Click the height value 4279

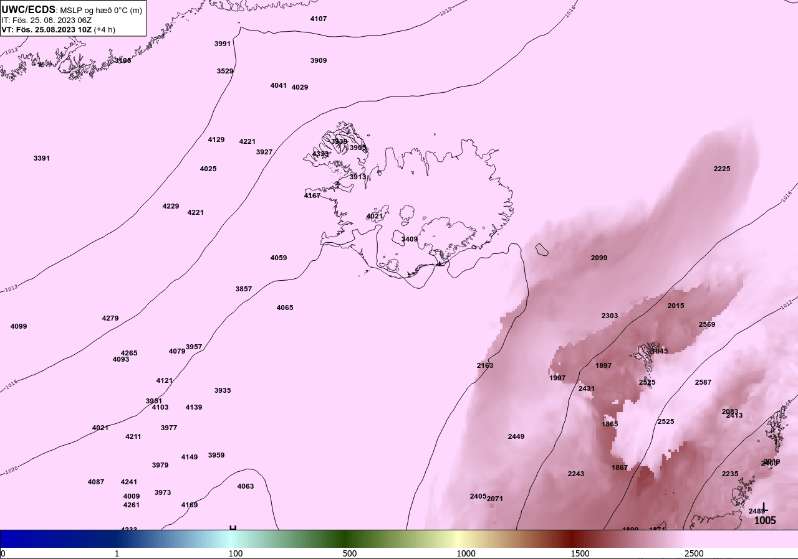110,318
